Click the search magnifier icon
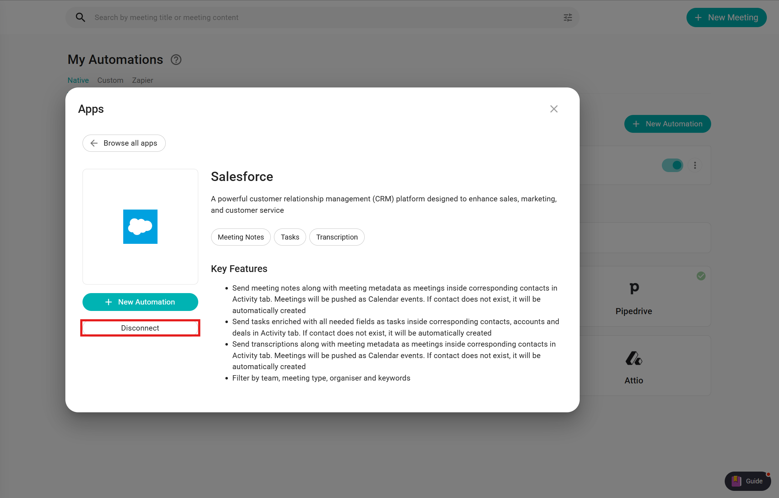The width and height of the screenshot is (779, 498). 80,17
